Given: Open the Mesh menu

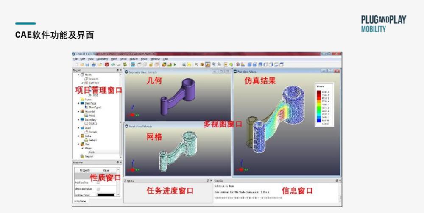Looking at the screenshot, I should 114,59.
